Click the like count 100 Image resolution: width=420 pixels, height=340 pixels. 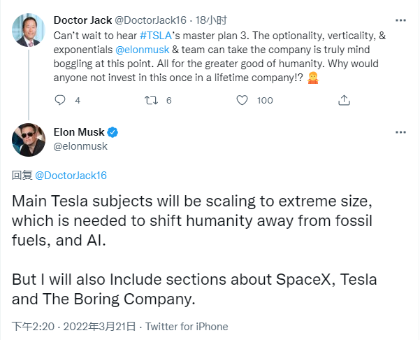pyautogui.click(x=265, y=100)
